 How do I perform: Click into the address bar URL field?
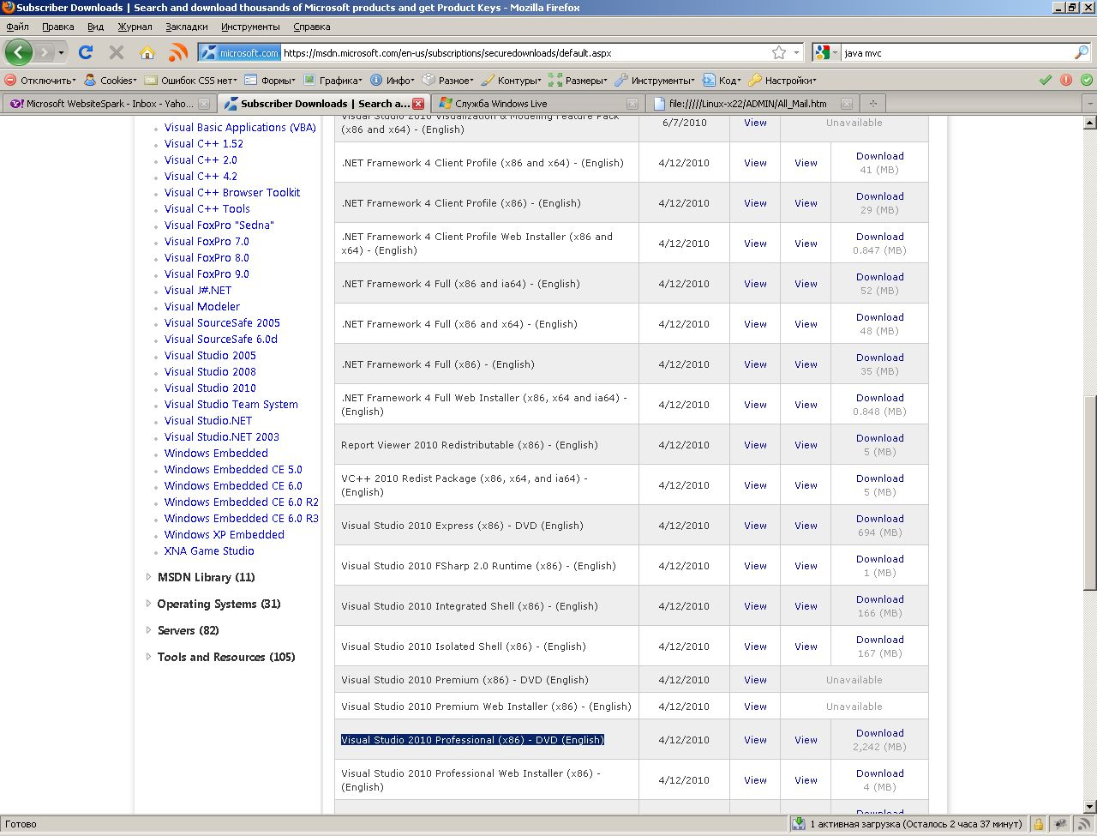point(525,52)
